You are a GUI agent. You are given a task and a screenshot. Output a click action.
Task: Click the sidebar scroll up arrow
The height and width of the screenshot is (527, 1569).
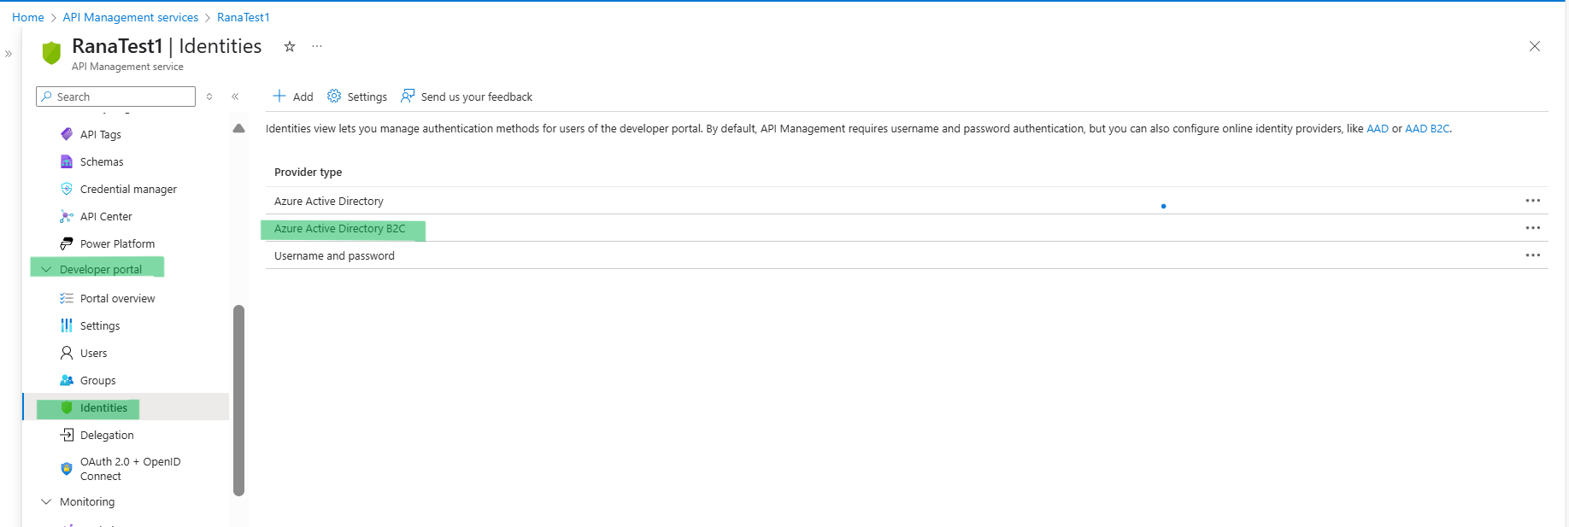[x=239, y=128]
